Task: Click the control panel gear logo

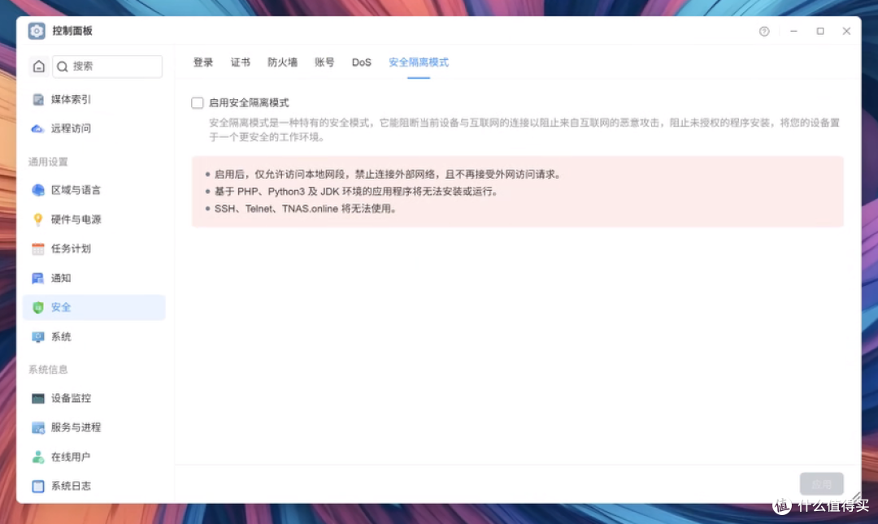Action: [37, 31]
